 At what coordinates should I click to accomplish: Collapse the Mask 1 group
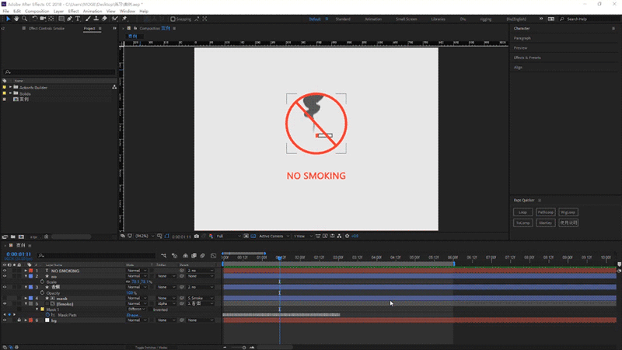37,310
